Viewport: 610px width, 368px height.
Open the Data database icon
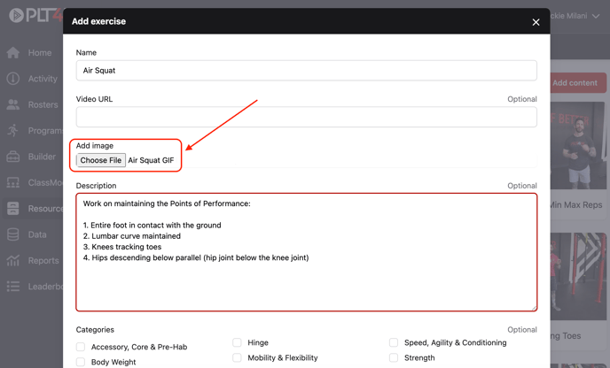13,234
